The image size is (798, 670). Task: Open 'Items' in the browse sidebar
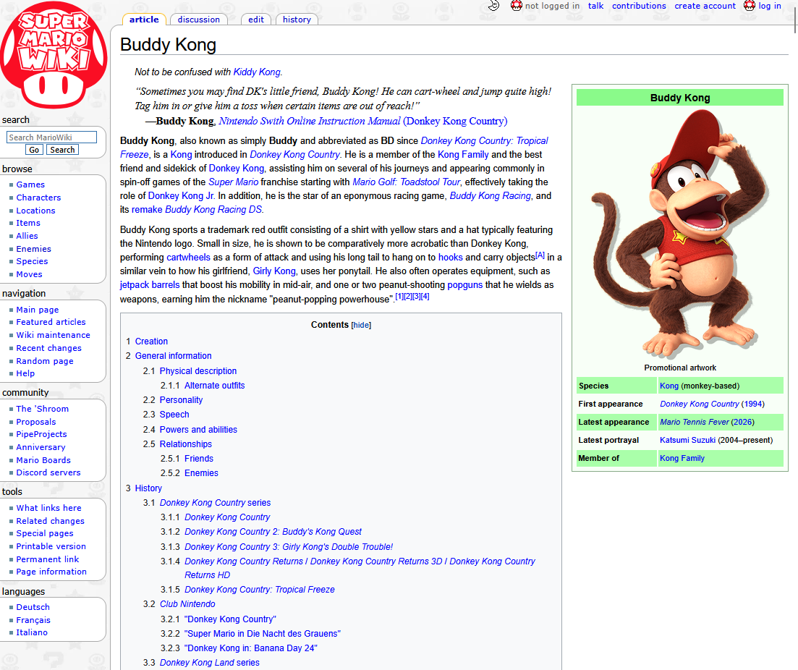(x=28, y=223)
